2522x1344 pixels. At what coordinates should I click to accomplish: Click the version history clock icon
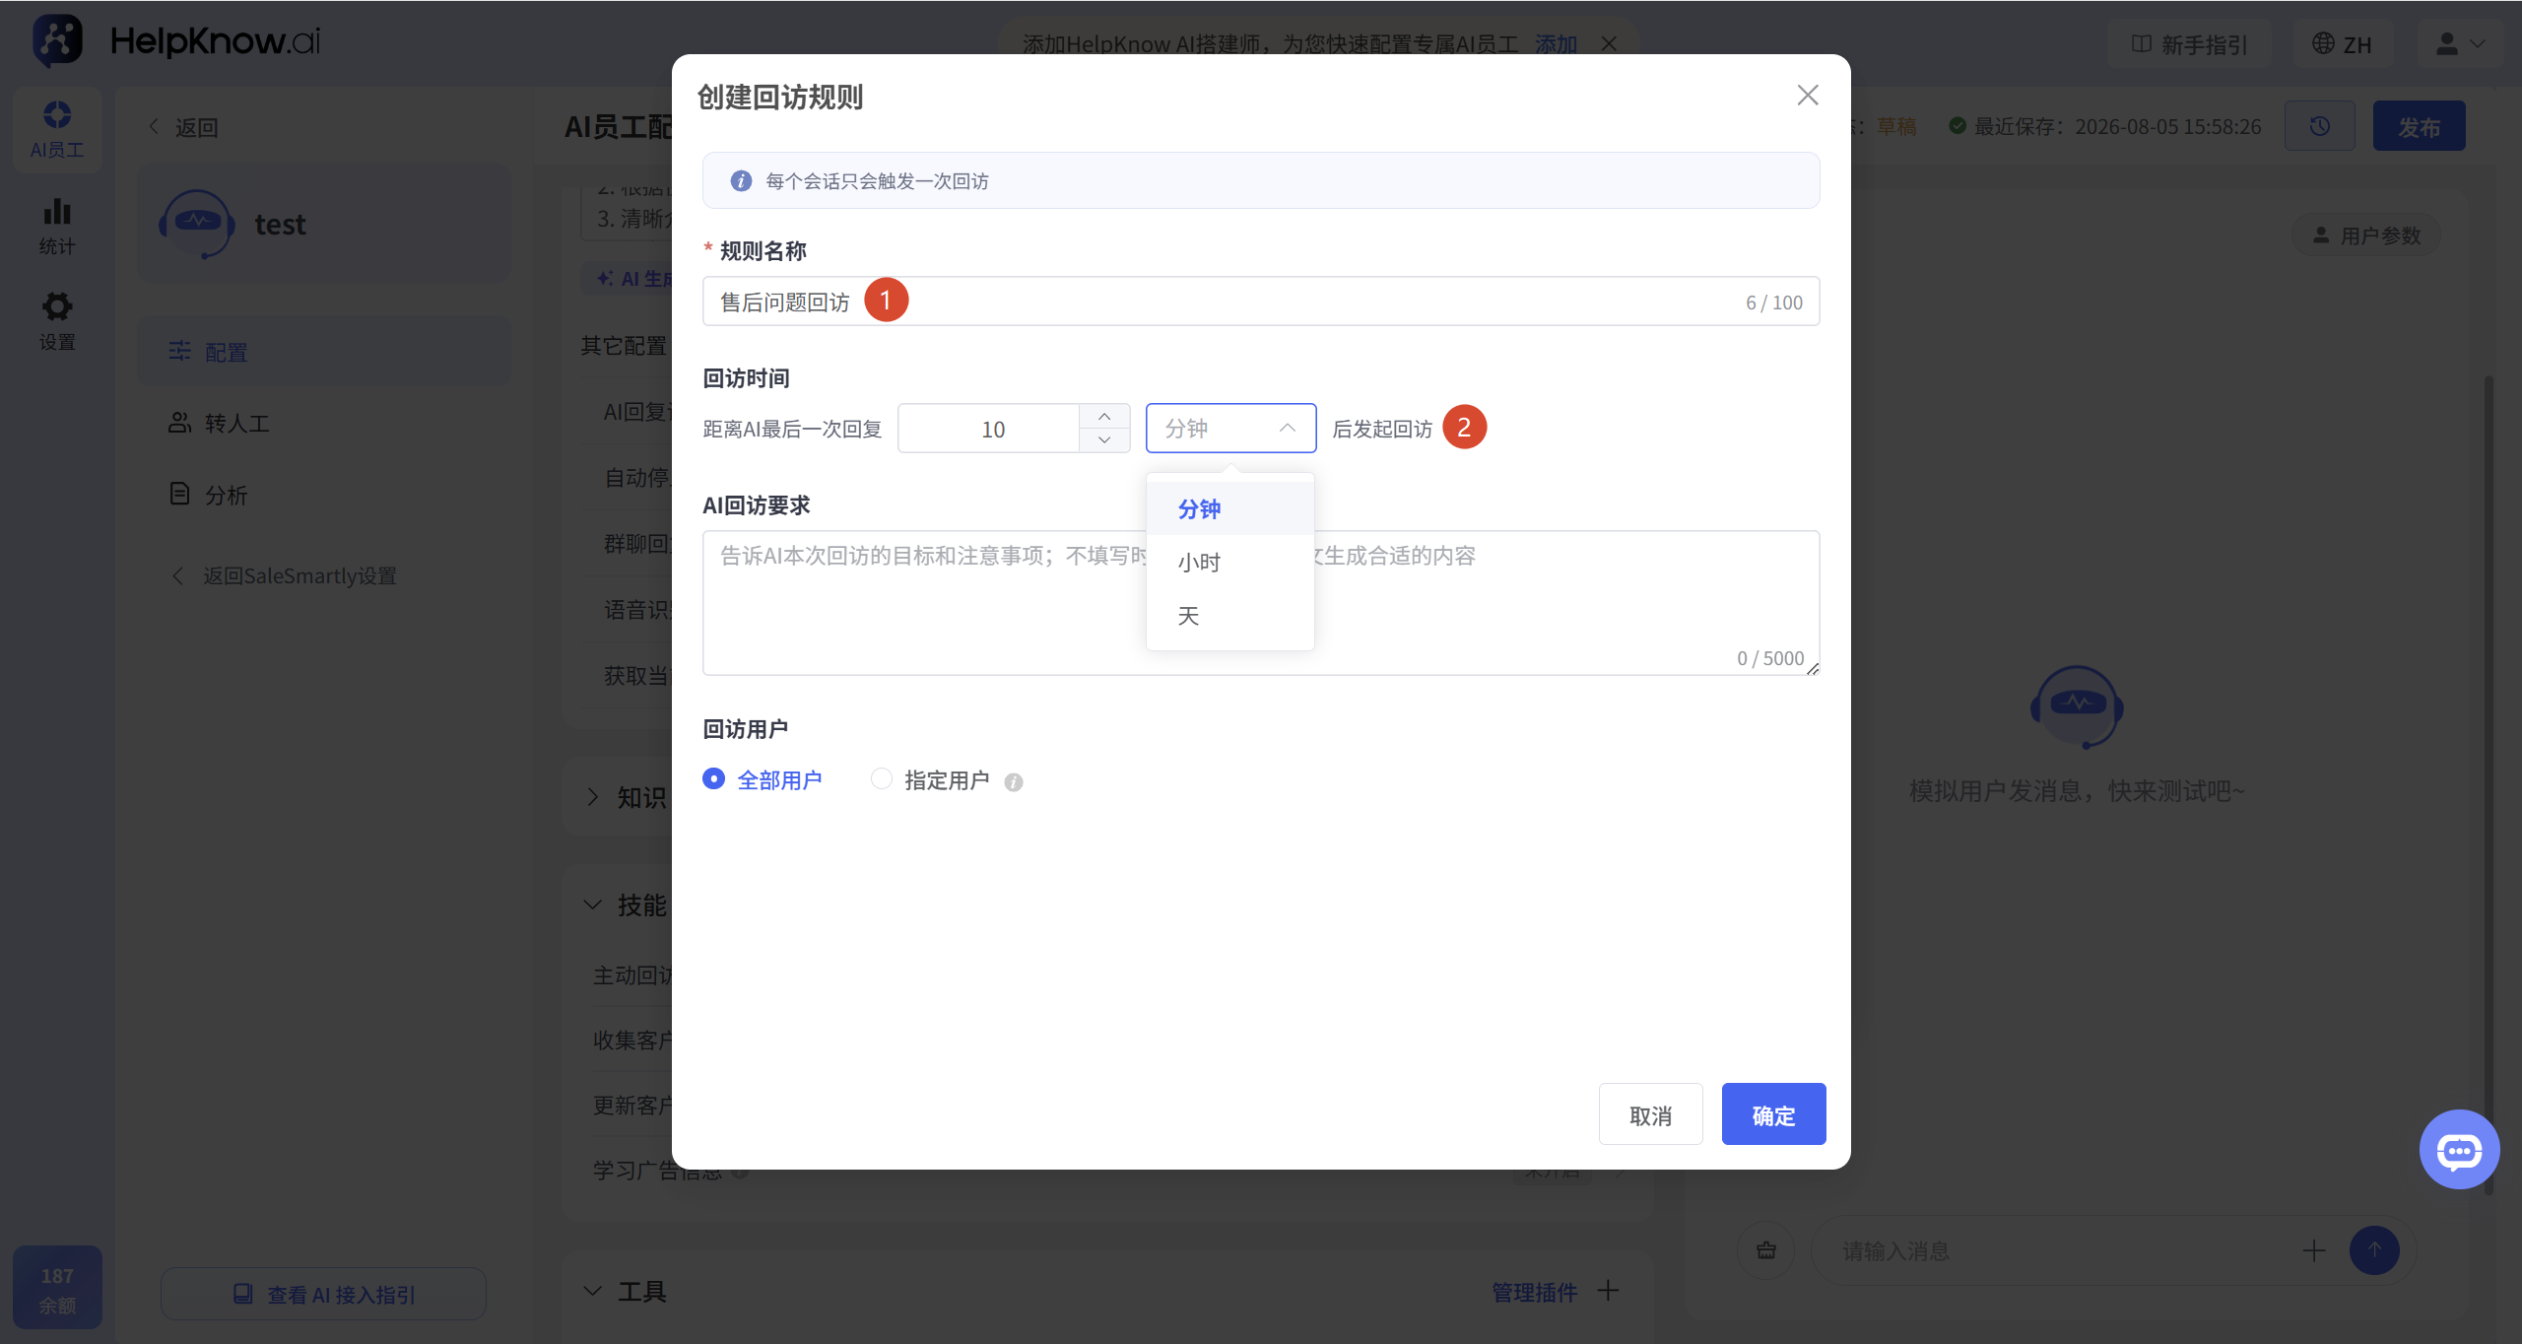point(2320,126)
